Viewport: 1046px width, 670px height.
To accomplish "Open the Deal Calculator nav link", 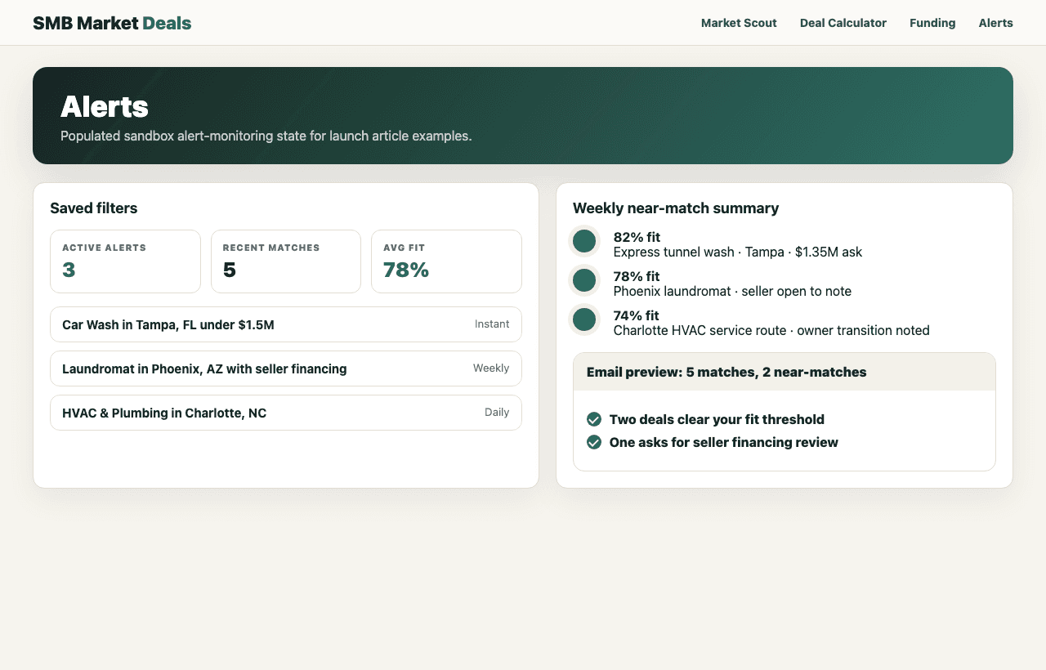I will click(x=843, y=23).
